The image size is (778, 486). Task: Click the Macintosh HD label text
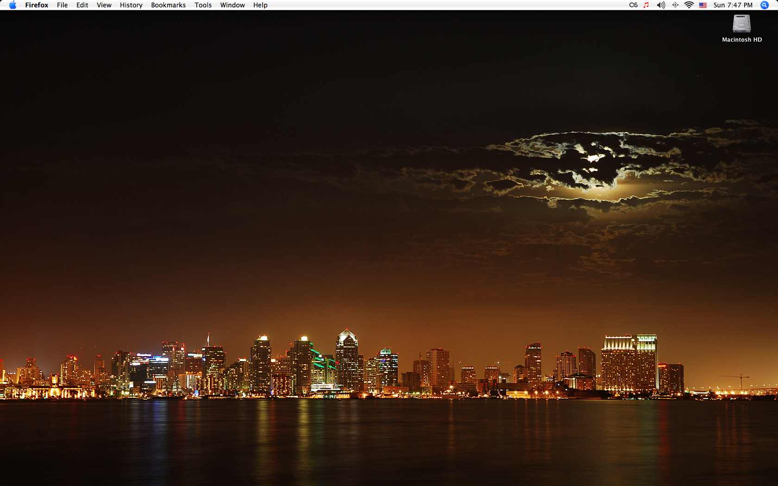[741, 40]
